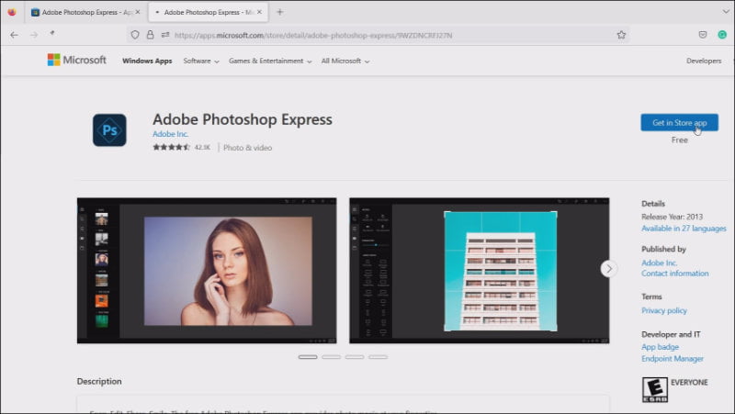Click the Description heading

coord(99,381)
